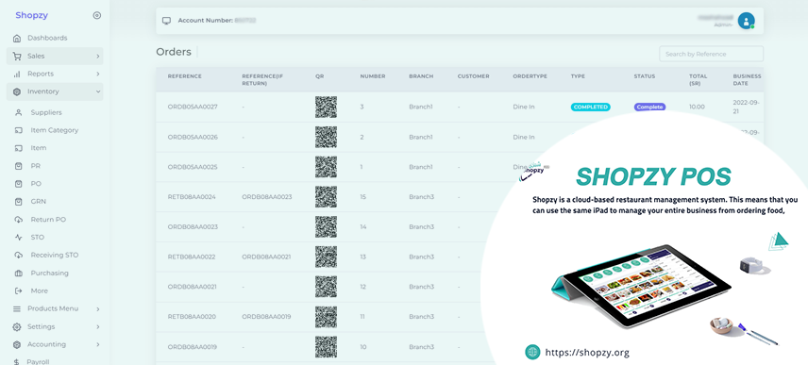Click the QR code for ORDB08AA0019
The image size is (808, 365).
[x=326, y=347]
